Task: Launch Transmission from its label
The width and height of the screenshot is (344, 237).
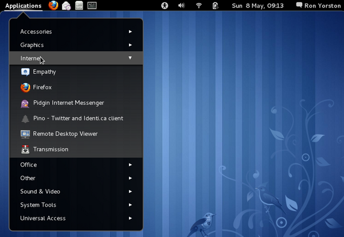Action: click(x=50, y=149)
